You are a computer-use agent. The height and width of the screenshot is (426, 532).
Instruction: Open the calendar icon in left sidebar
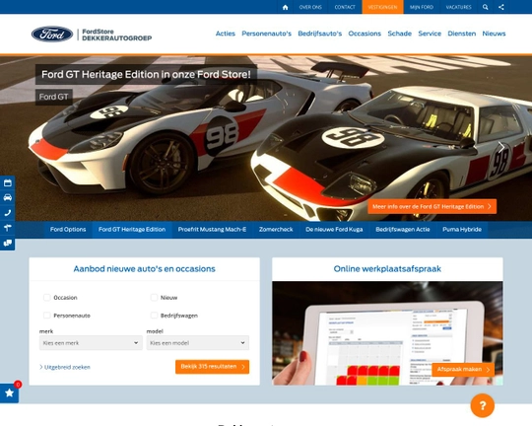[x=8, y=182]
